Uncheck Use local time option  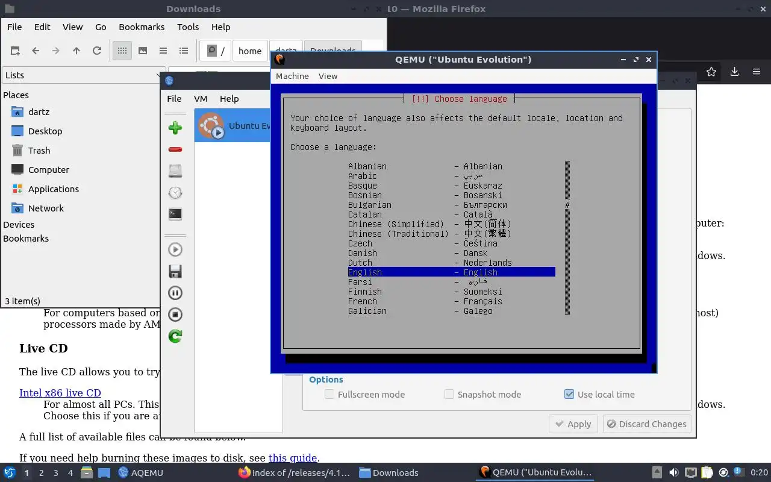569,394
